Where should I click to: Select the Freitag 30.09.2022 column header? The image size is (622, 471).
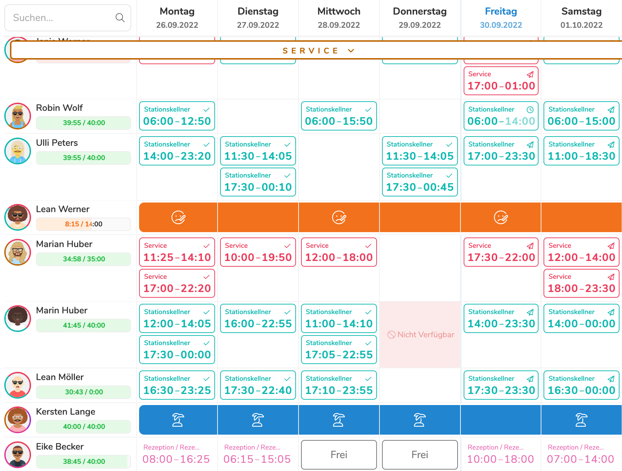[x=501, y=18]
